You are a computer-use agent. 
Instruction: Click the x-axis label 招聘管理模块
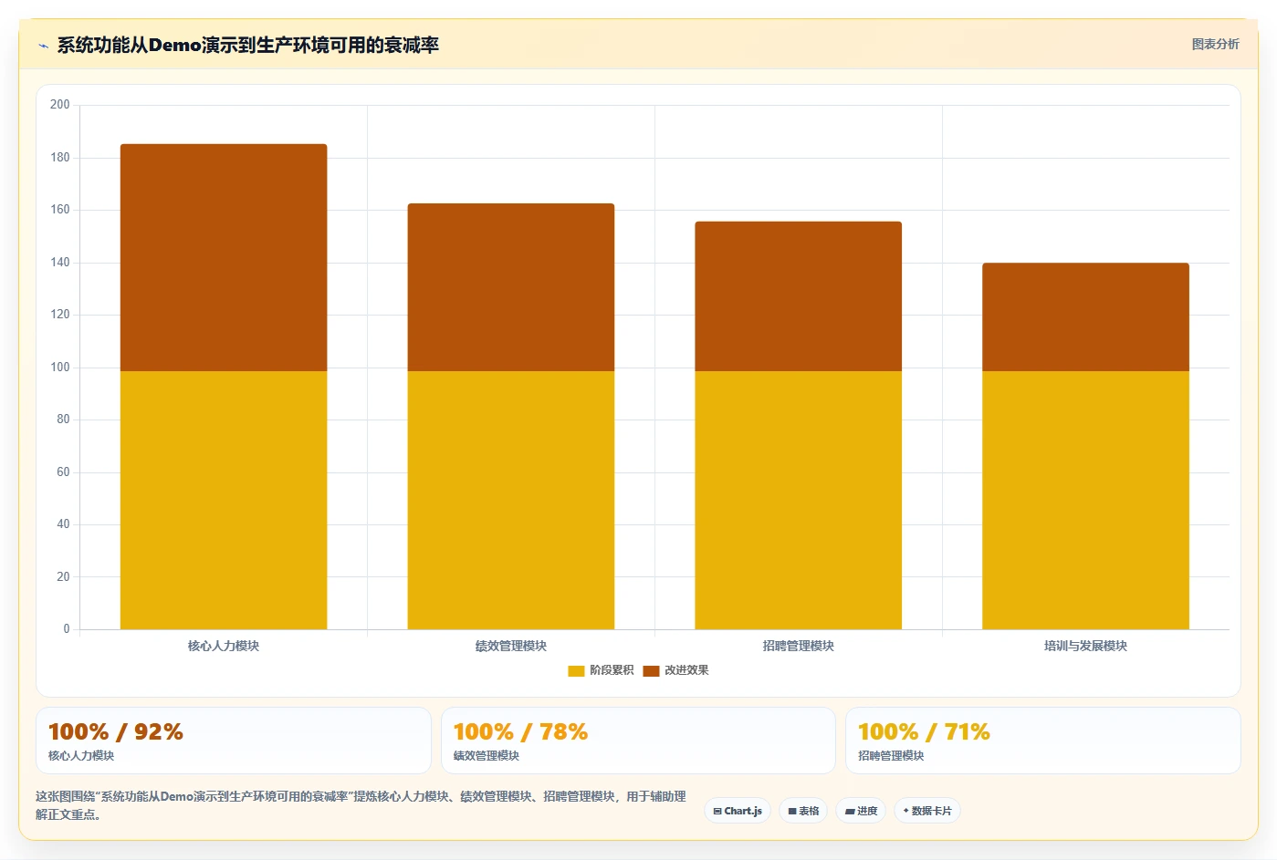[799, 646]
